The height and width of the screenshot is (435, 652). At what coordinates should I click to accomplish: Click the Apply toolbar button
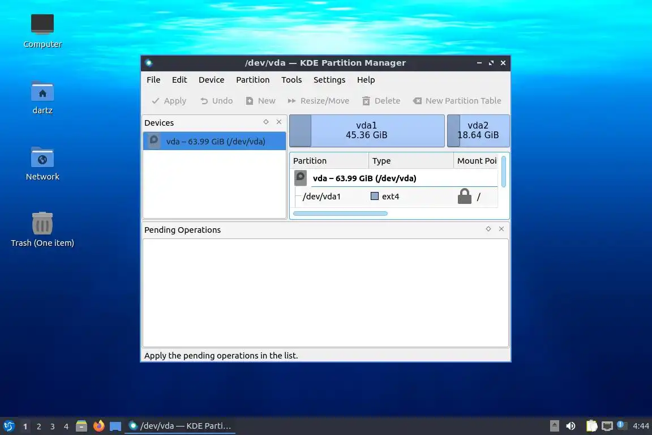pos(169,101)
